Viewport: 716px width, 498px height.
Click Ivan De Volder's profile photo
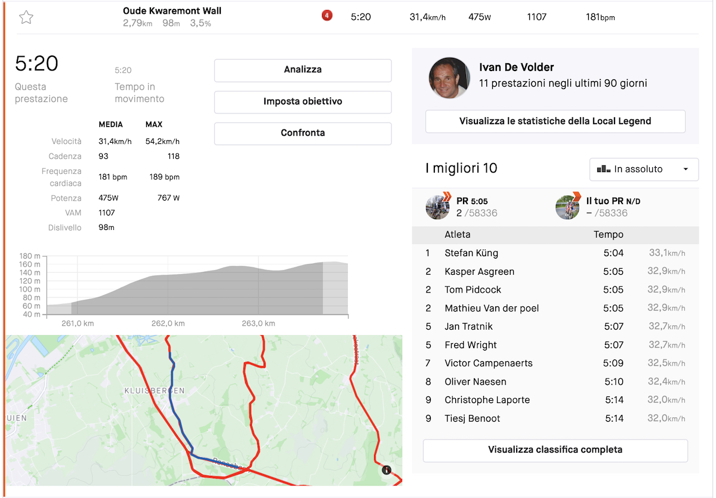(x=449, y=77)
